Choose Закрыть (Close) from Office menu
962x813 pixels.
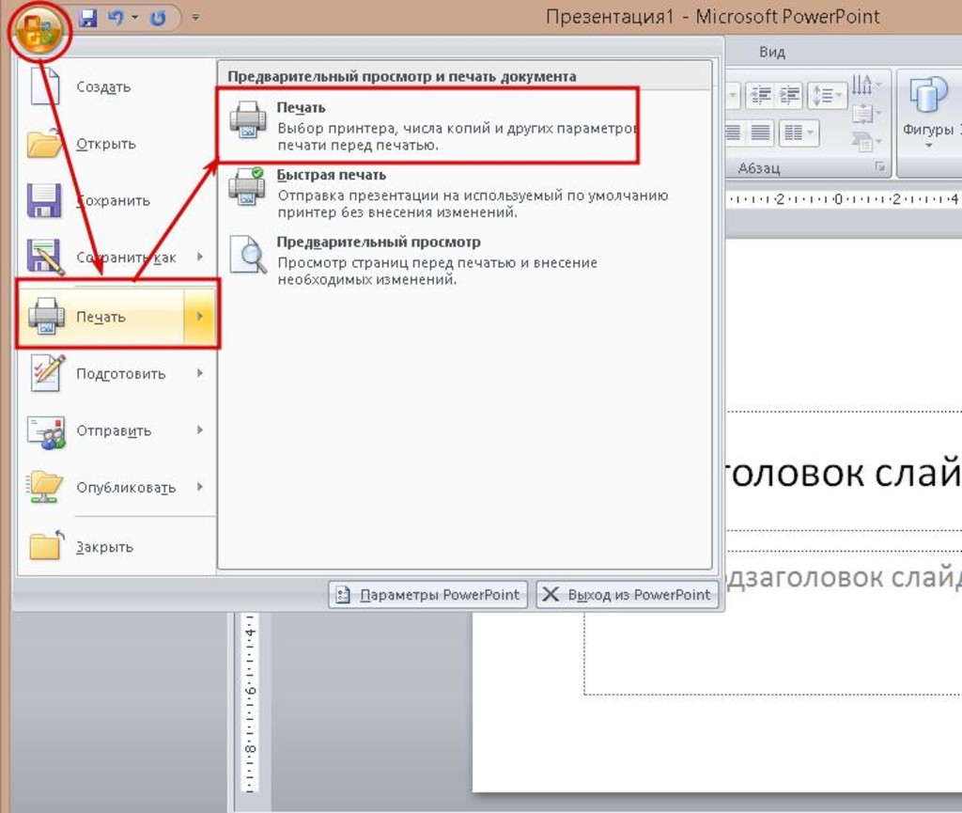pos(116,546)
